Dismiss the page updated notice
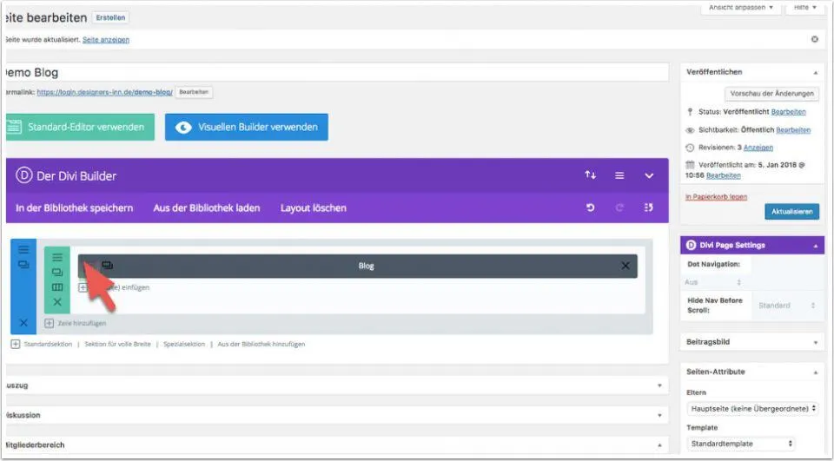Image resolution: width=834 pixels, height=461 pixels. (814, 39)
